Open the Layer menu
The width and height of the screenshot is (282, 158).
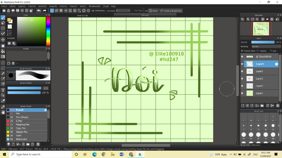pos(22,6)
